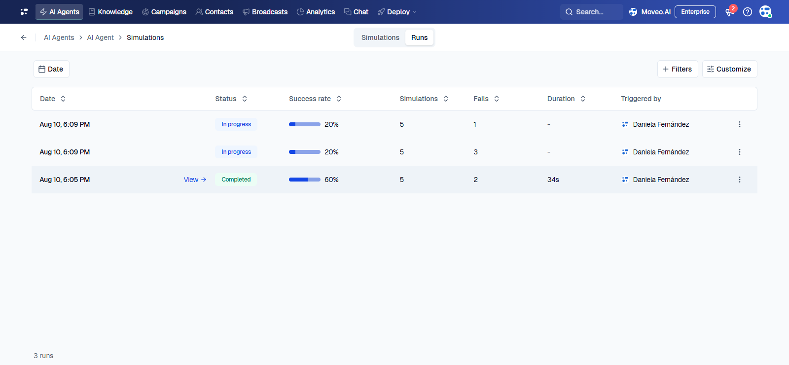This screenshot has height=365, width=789.
Task: Go to Campaigns
Action: (164, 12)
